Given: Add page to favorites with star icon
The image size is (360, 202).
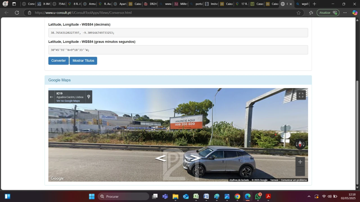Looking at the screenshot, I should [298, 13].
